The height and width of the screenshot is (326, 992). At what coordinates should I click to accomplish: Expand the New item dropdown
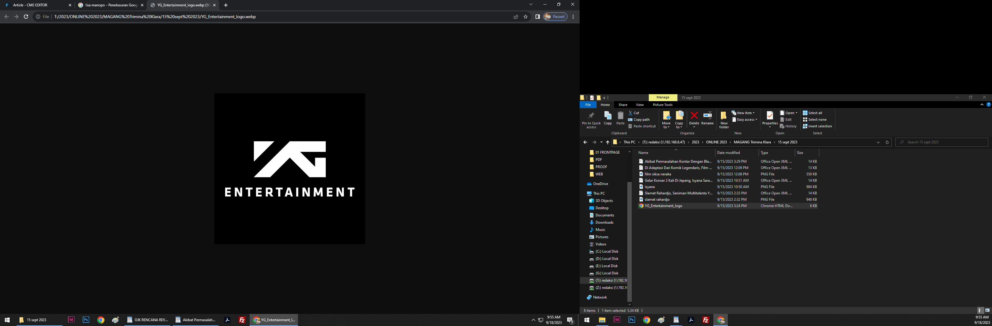(x=743, y=113)
